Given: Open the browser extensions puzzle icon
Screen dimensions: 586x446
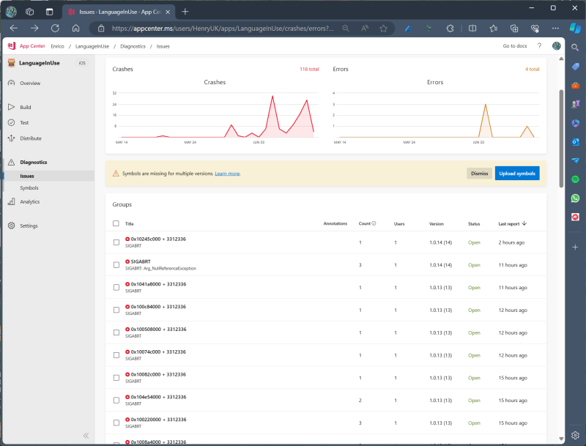Looking at the screenshot, I should coord(450,29).
